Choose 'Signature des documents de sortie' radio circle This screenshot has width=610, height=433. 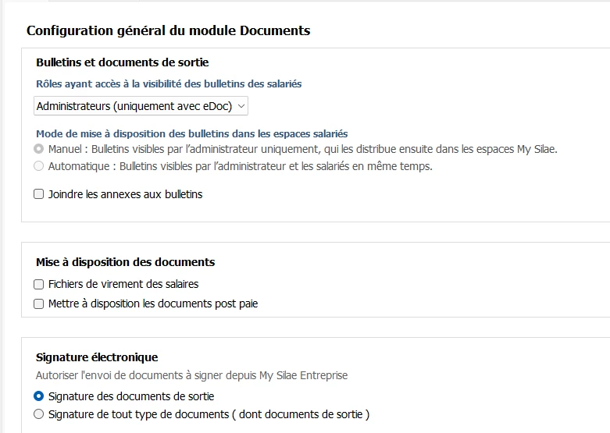[38, 396]
